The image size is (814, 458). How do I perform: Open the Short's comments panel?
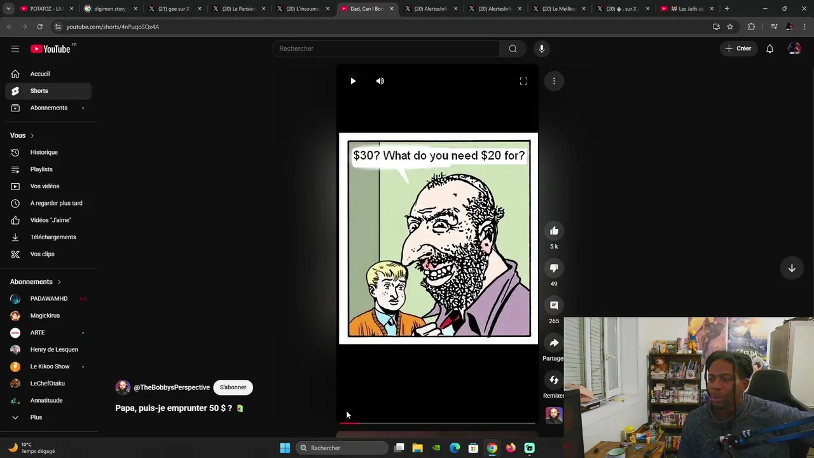tap(554, 305)
